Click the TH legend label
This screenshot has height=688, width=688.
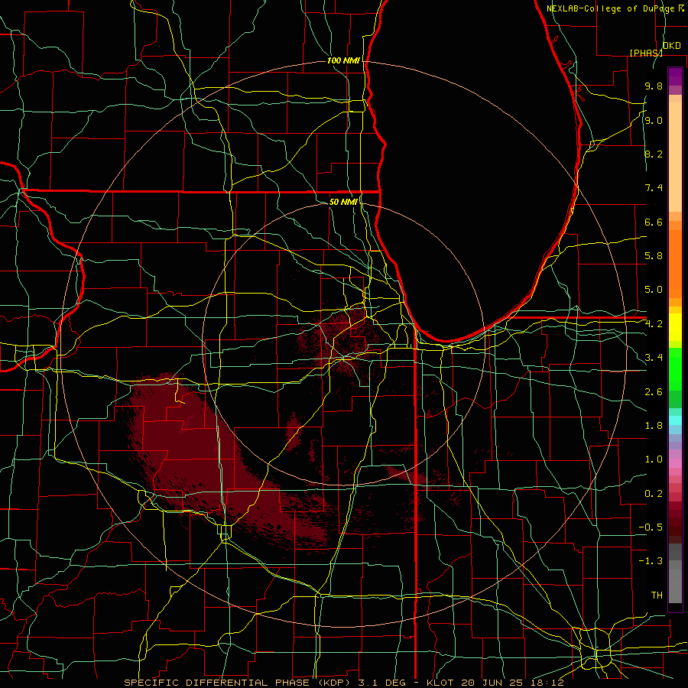click(x=657, y=596)
